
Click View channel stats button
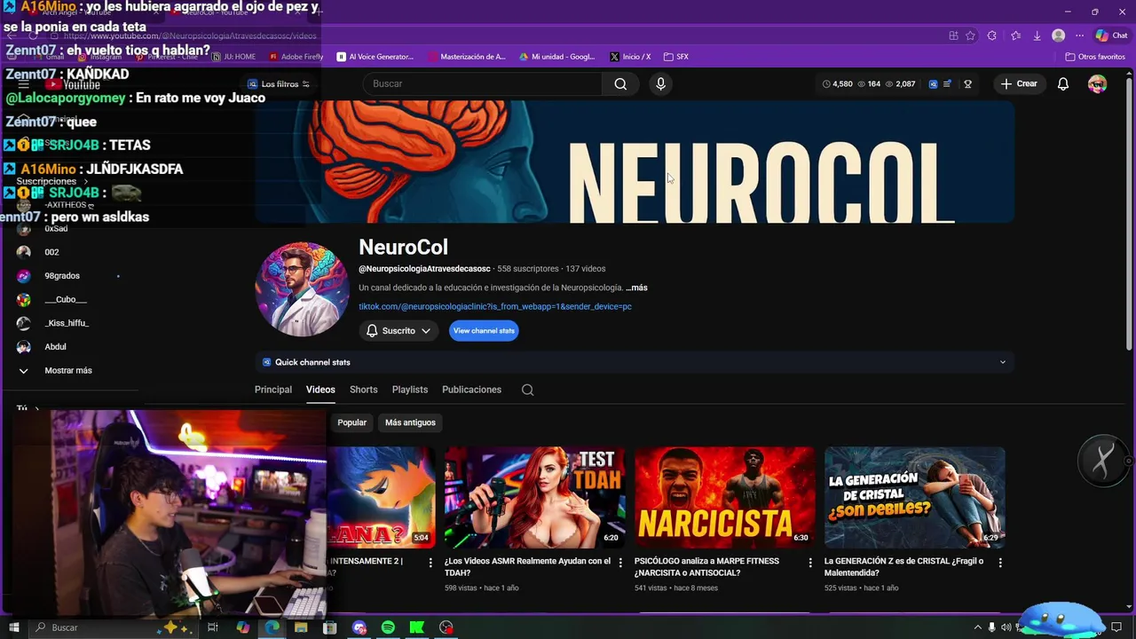point(484,331)
